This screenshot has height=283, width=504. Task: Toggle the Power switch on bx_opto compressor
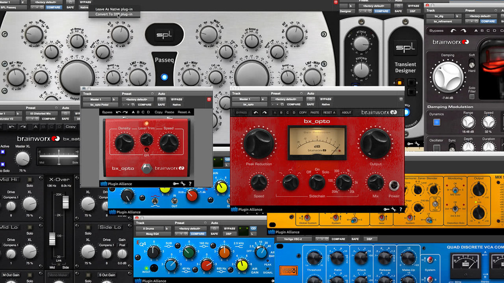tap(394, 185)
